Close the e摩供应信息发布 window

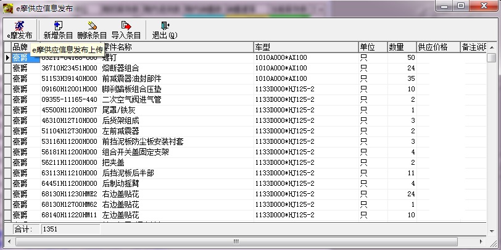point(484,6)
